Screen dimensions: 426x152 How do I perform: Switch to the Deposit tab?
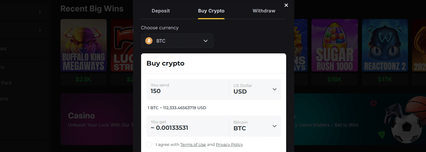coord(161,11)
